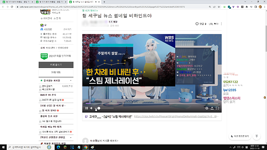Open the Extensions puzzle icon

click(247, 7)
